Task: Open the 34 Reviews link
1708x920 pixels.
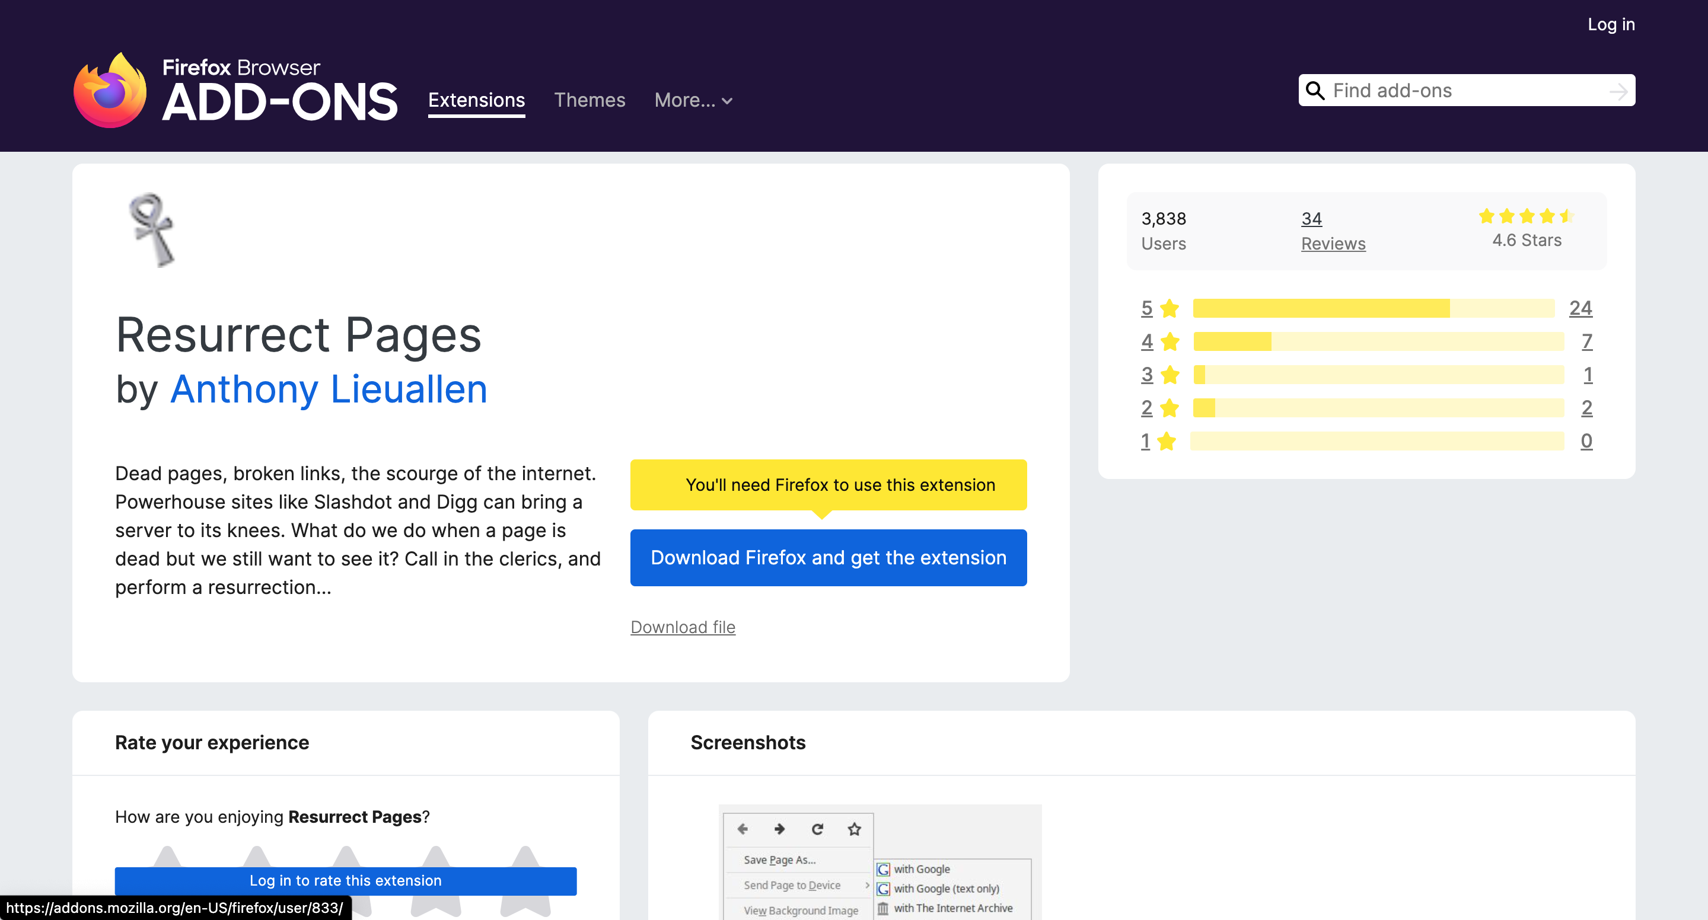Action: click(x=1311, y=219)
